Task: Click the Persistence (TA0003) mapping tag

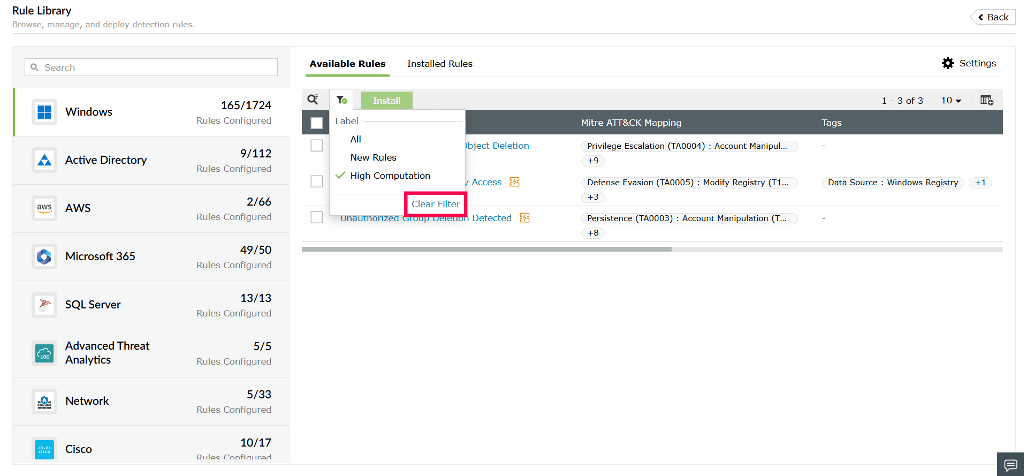Action: 689,218
